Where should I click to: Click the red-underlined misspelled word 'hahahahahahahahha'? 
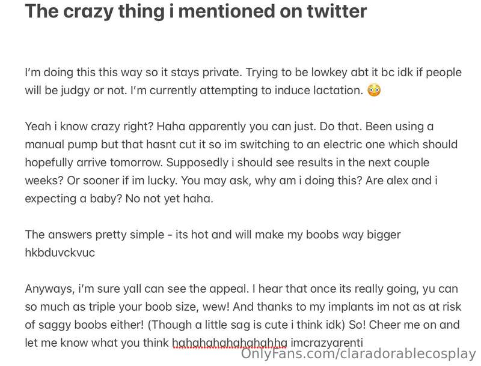click(230, 343)
